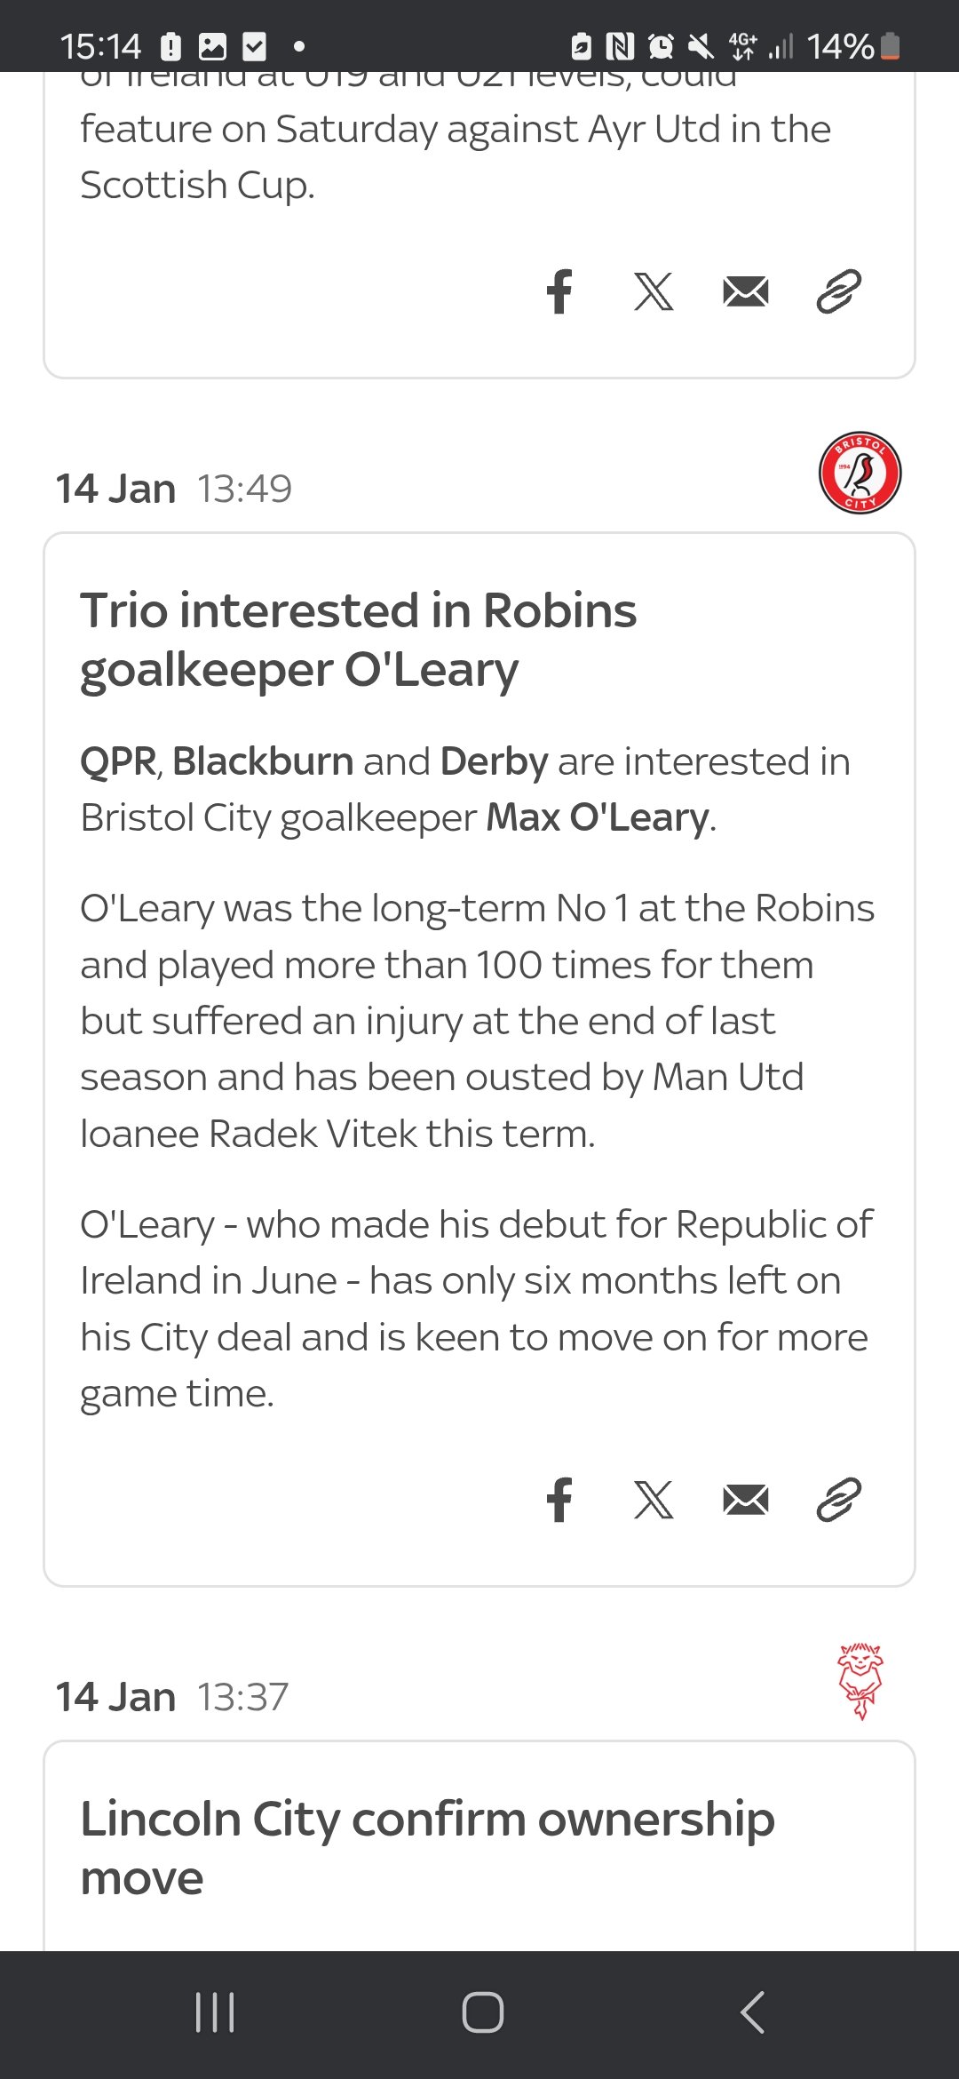This screenshot has height=2079, width=959.
Task: Tap the bold Blackburn team name
Action: [x=263, y=761]
